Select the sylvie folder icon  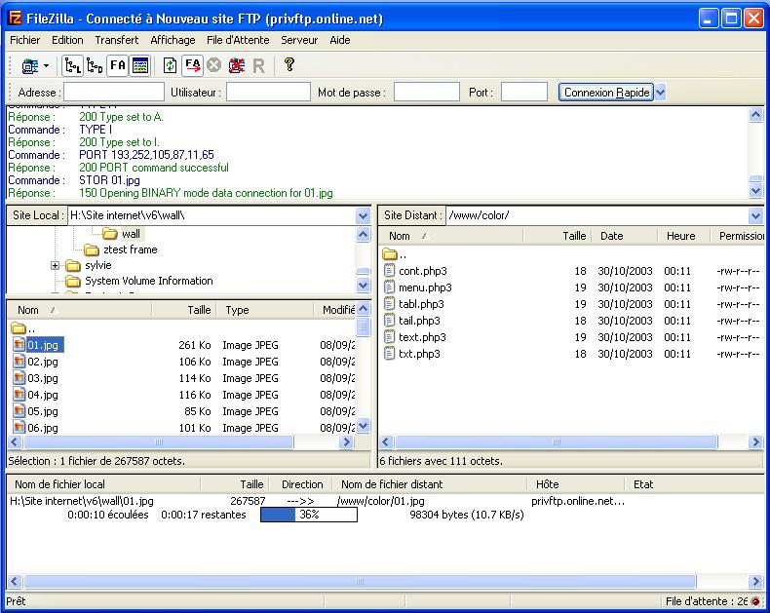coord(73,265)
